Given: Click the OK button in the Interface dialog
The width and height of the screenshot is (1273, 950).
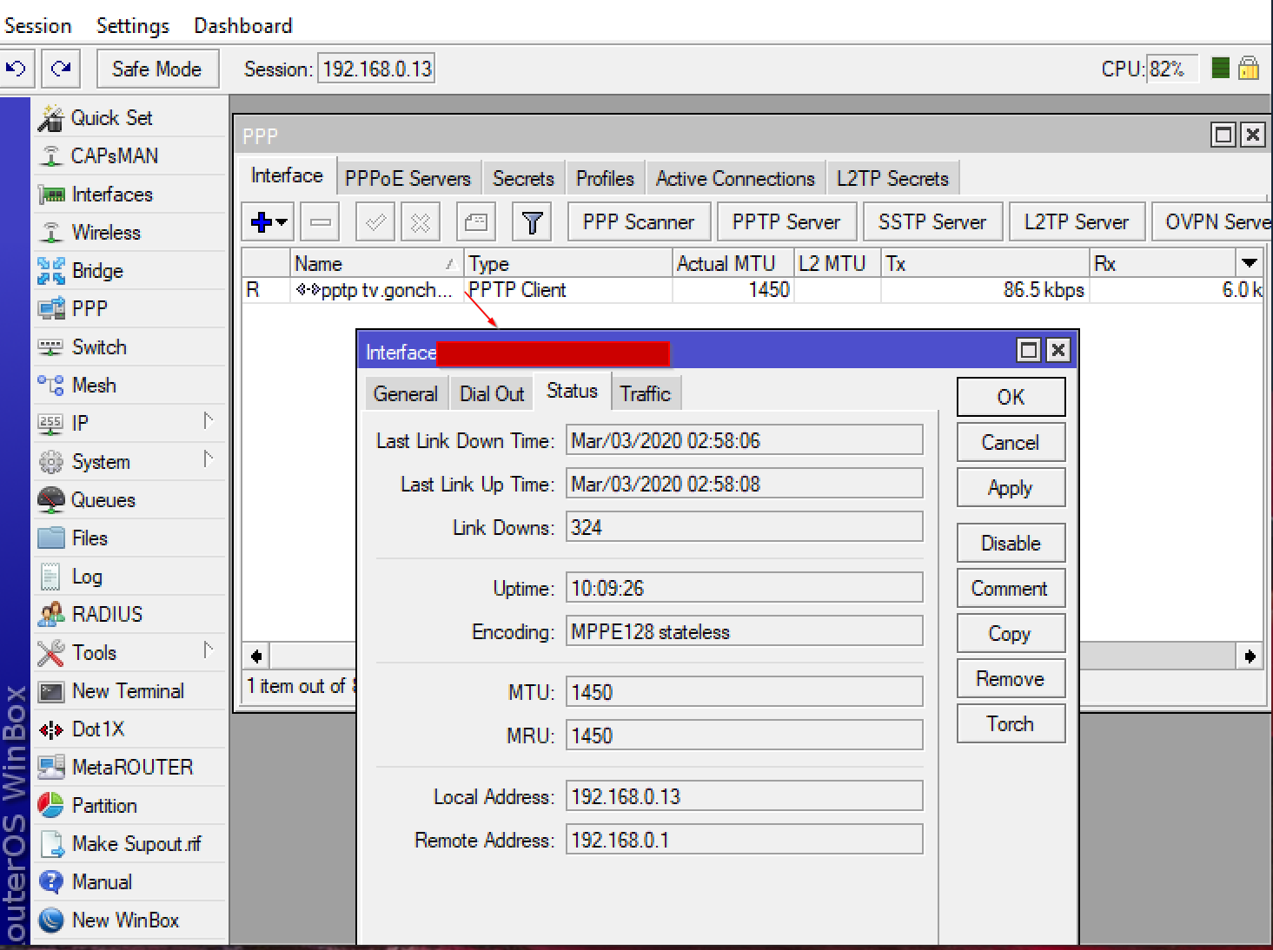Looking at the screenshot, I should [x=1011, y=397].
